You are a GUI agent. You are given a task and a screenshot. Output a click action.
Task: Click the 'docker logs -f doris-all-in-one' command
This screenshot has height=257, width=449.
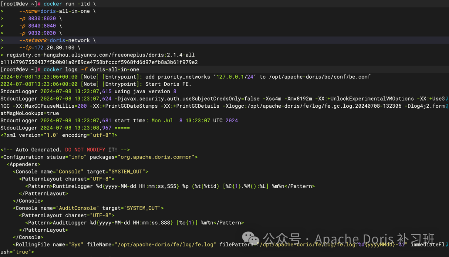[91, 69]
